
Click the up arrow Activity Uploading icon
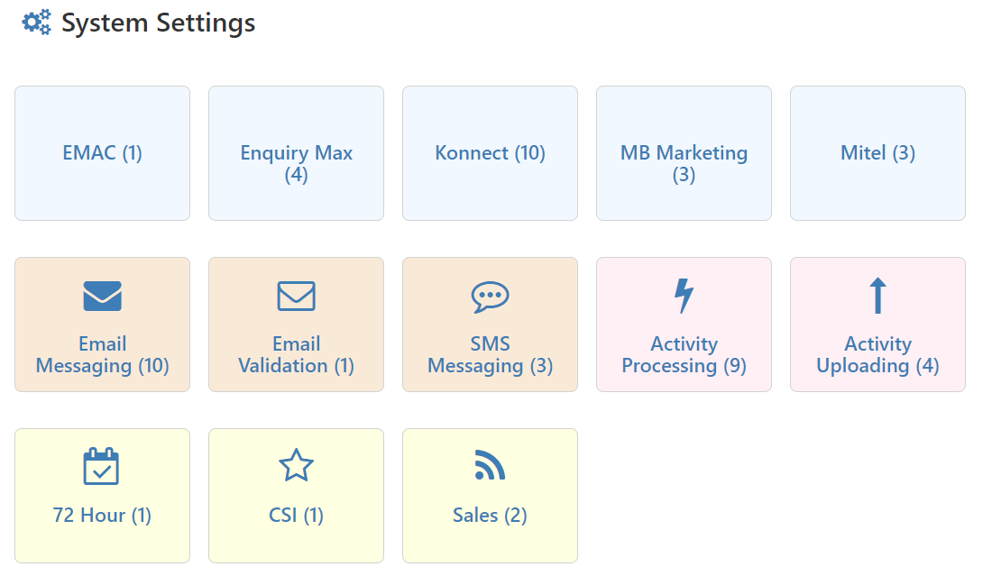(x=877, y=296)
